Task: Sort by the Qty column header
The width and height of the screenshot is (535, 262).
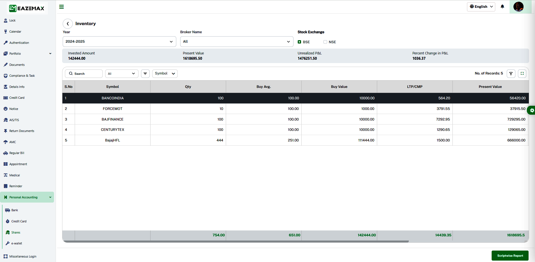Action: (188, 87)
